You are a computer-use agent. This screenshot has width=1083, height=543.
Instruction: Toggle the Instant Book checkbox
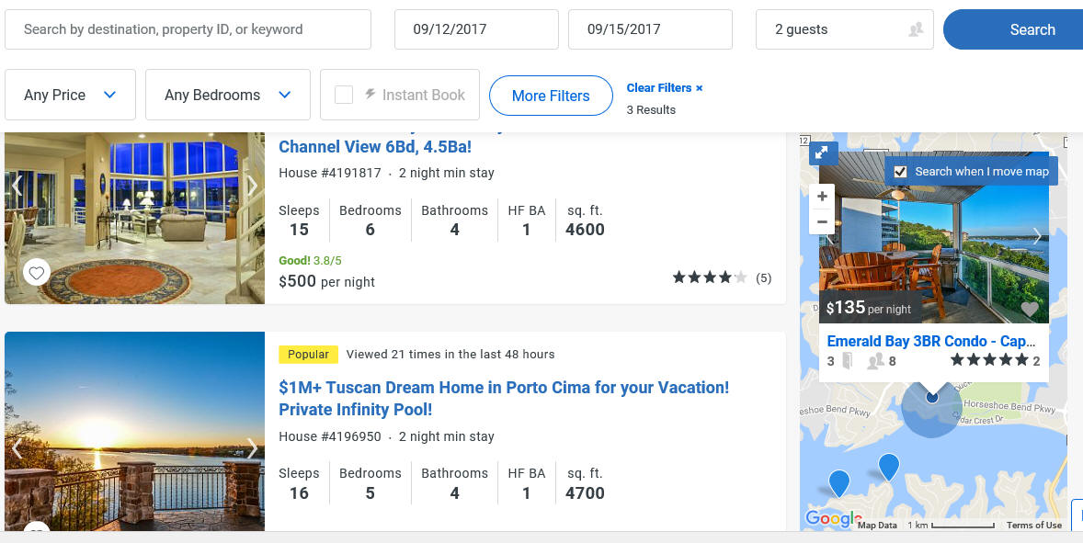click(344, 95)
